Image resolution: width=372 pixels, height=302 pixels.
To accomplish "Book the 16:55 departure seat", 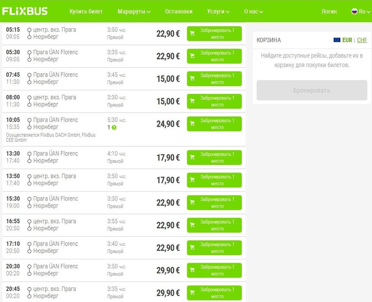I will tap(214, 225).
